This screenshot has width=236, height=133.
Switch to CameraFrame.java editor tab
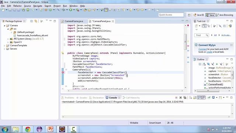coord(74,21)
